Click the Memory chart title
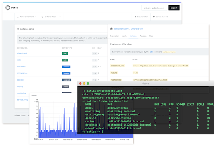The height and width of the screenshot is (149, 219). click(x=34, y=95)
